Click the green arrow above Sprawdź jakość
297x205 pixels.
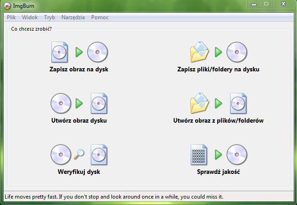[x=219, y=155]
